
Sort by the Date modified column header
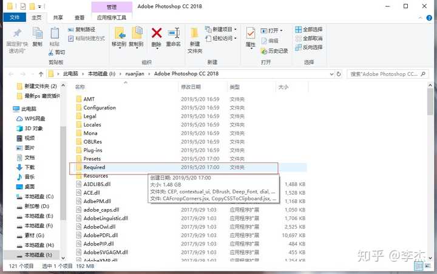[191, 87]
